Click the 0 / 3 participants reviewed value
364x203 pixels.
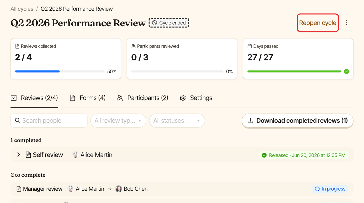click(x=140, y=57)
